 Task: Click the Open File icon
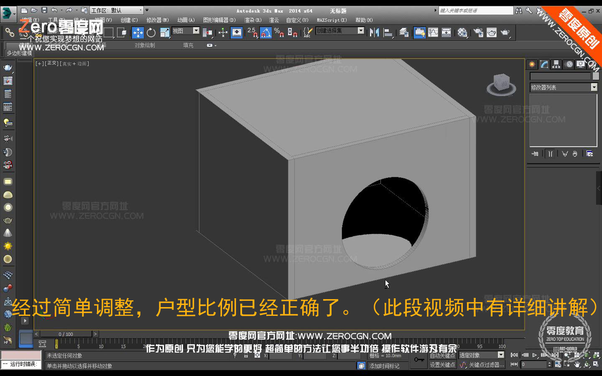point(34,10)
